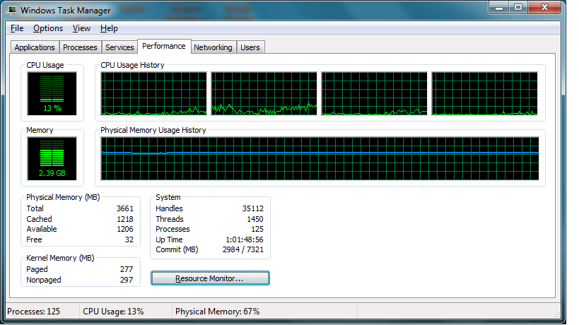
Task: Open the View menu
Action: [x=81, y=28]
